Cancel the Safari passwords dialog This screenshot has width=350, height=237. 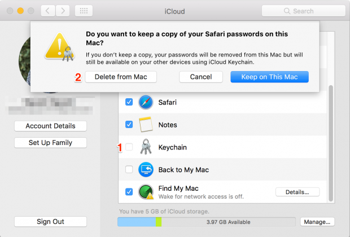pyautogui.click(x=200, y=77)
